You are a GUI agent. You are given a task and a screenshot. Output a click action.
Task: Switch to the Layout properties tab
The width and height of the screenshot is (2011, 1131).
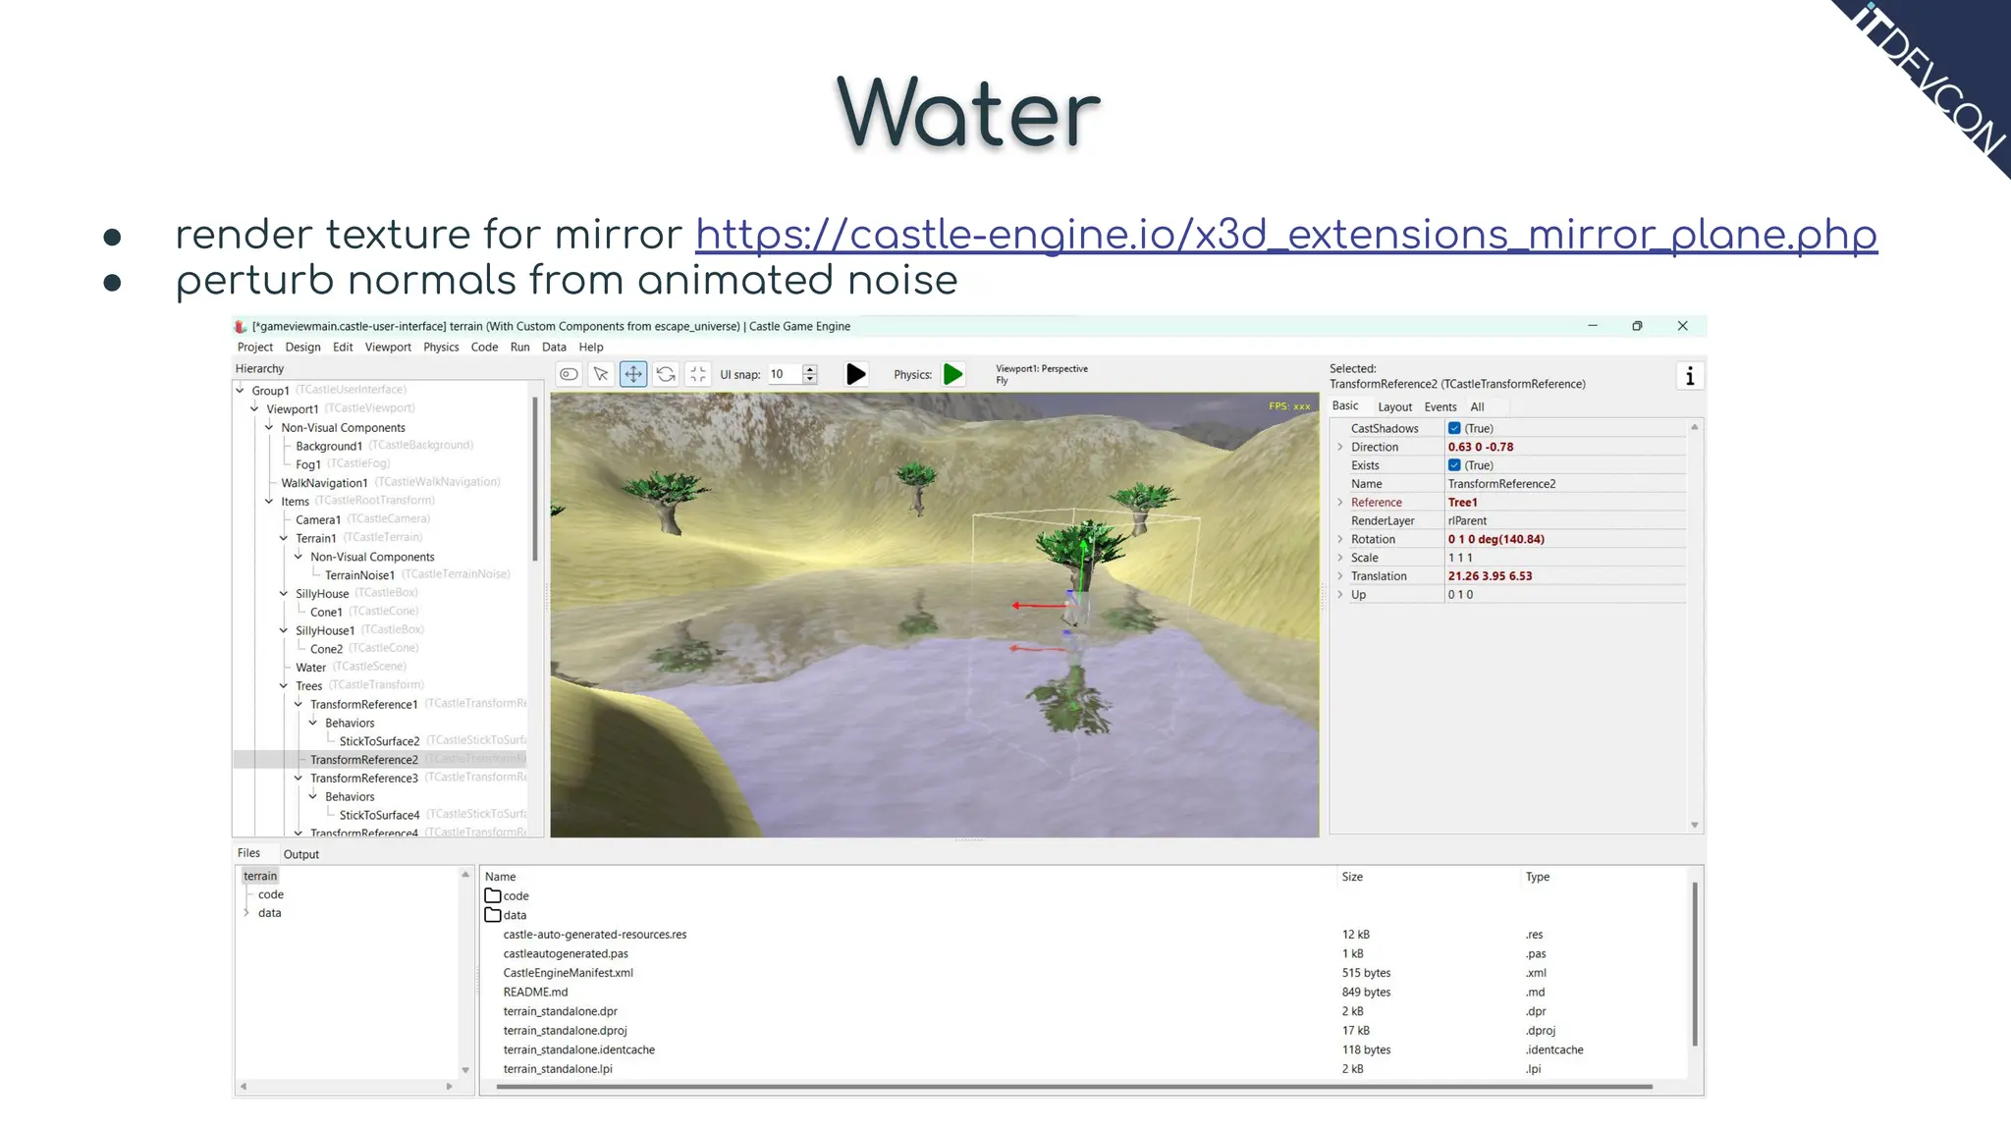pos(1394,406)
